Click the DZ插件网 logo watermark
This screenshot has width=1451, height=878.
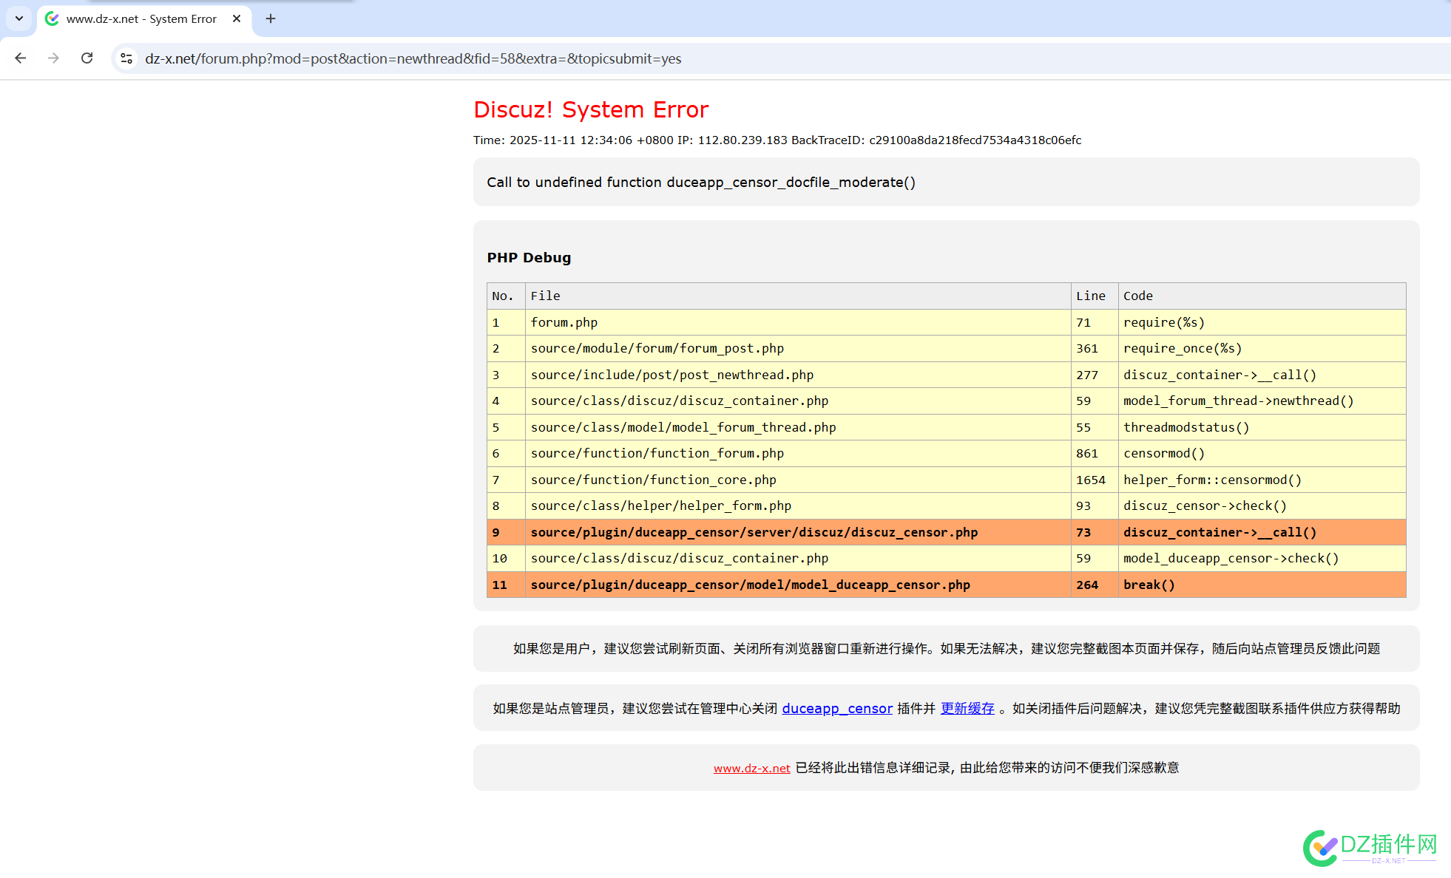coord(1373,847)
